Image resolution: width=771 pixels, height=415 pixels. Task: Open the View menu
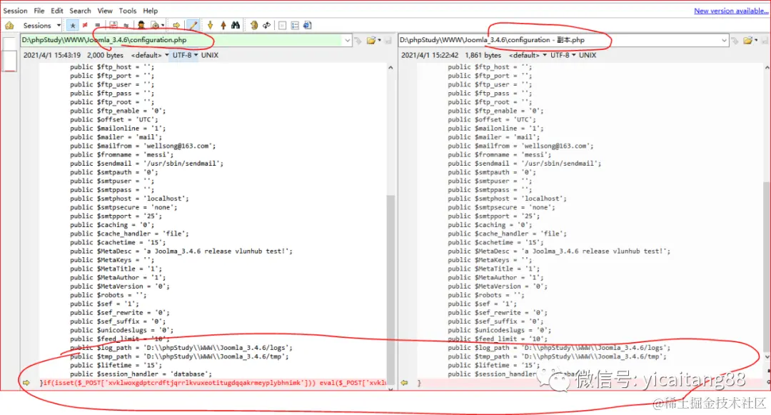click(105, 10)
